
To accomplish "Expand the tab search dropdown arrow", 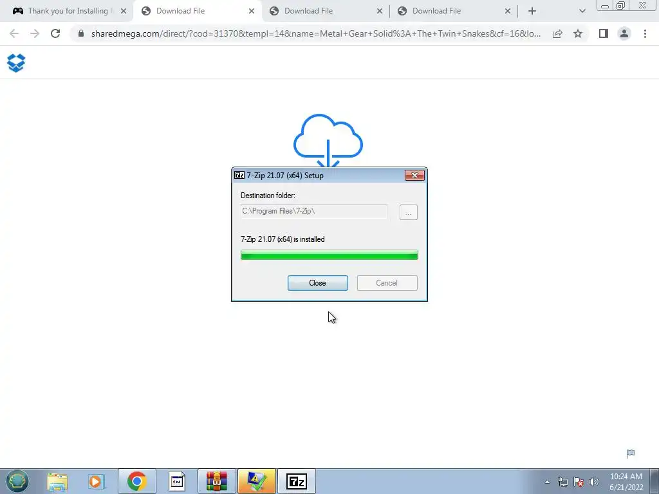I will (582, 12).
